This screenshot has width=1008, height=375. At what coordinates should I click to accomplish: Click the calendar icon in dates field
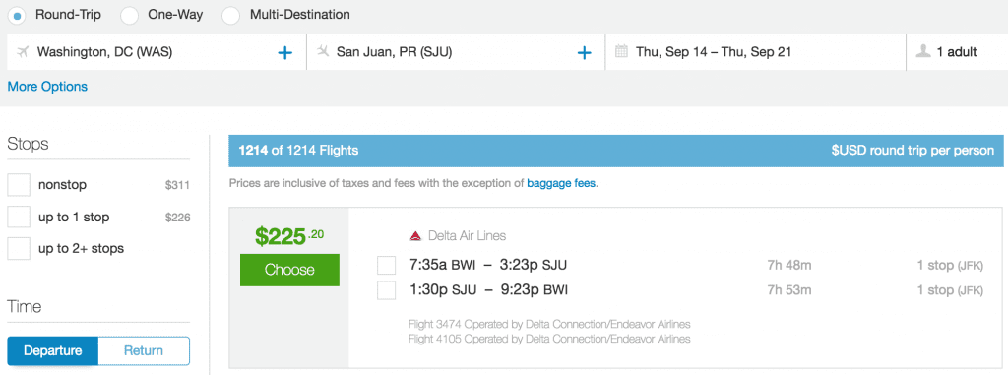(x=621, y=51)
